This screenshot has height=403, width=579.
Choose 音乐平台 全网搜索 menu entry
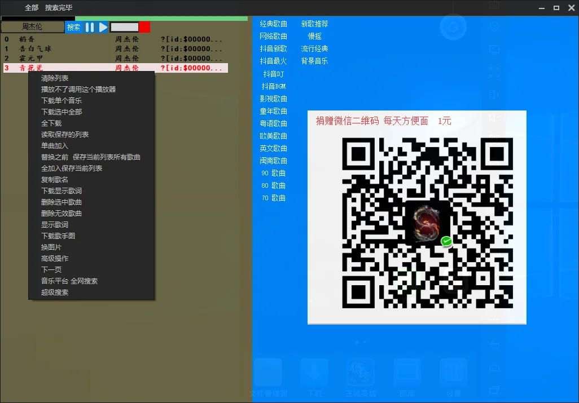tap(69, 281)
